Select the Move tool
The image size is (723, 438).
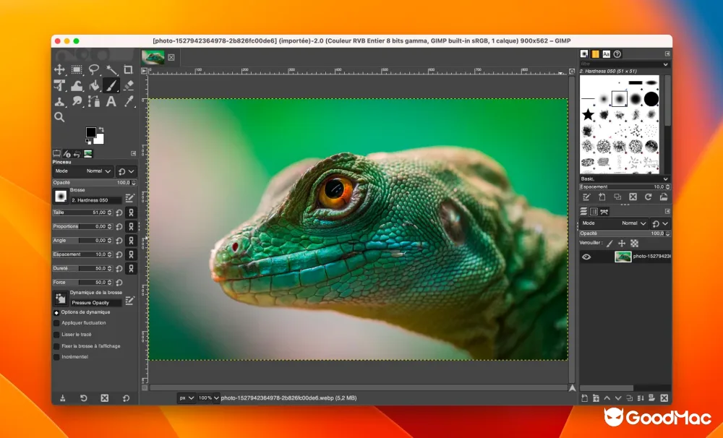pos(59,69)
